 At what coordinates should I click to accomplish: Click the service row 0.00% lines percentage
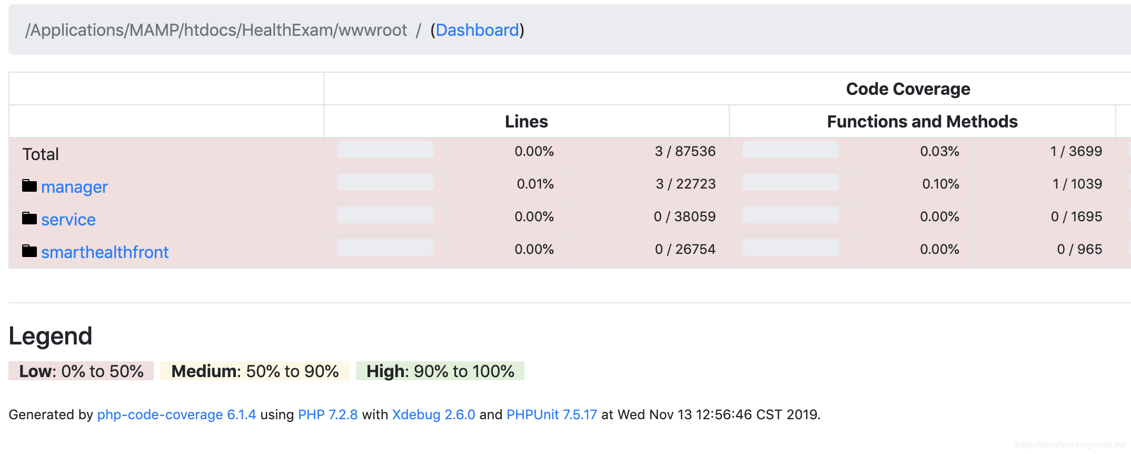(x=534, y=216)
